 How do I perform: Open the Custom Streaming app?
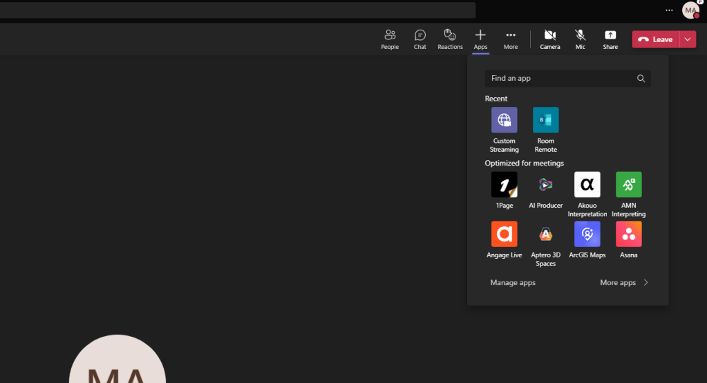pos(504,120)
